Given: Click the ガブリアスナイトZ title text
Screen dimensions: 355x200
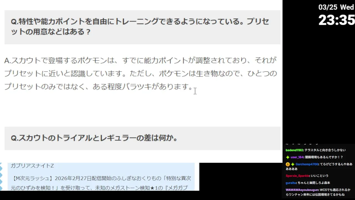Looking at the screenshot, I should (32, 166).
